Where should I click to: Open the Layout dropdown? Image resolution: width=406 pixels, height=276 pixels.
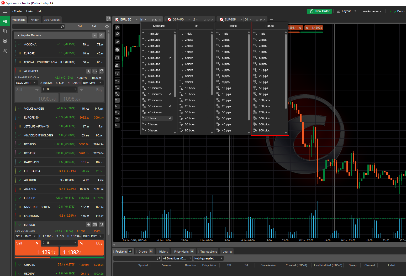tap(346, 11)
